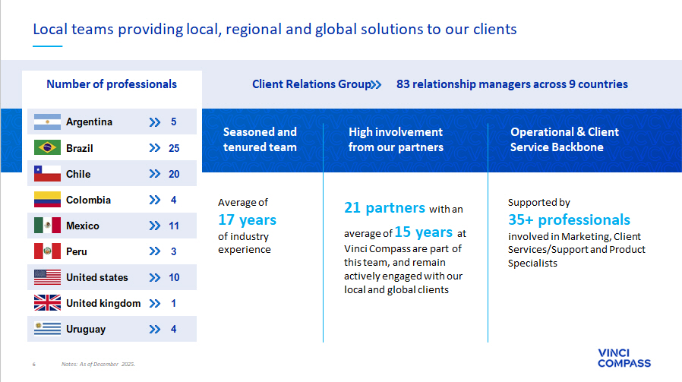The image size is (682, 382).
Task: Click the double chevron beside United kingdom
Action: point(155,303)
